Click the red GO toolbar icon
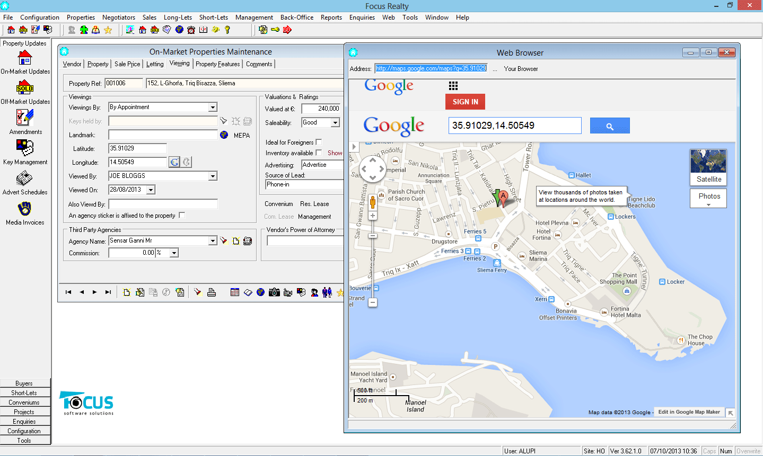The width and height of the screenshot is (763, 456). (x=287, y=30)
